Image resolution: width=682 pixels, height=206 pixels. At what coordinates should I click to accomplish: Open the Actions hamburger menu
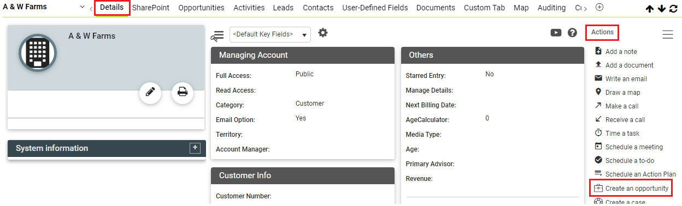pos(668,34)
